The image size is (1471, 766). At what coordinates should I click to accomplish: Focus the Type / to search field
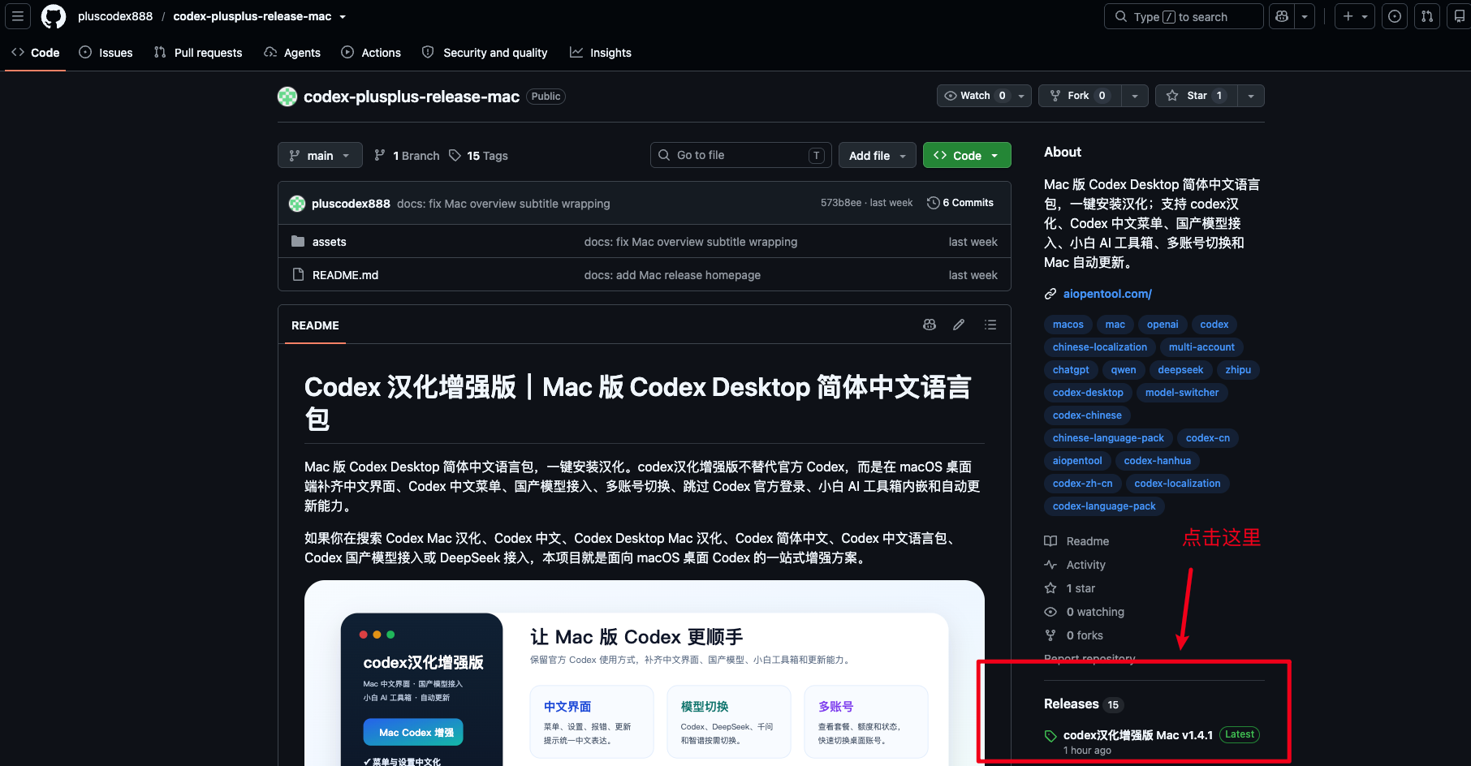click(1184, 16)
